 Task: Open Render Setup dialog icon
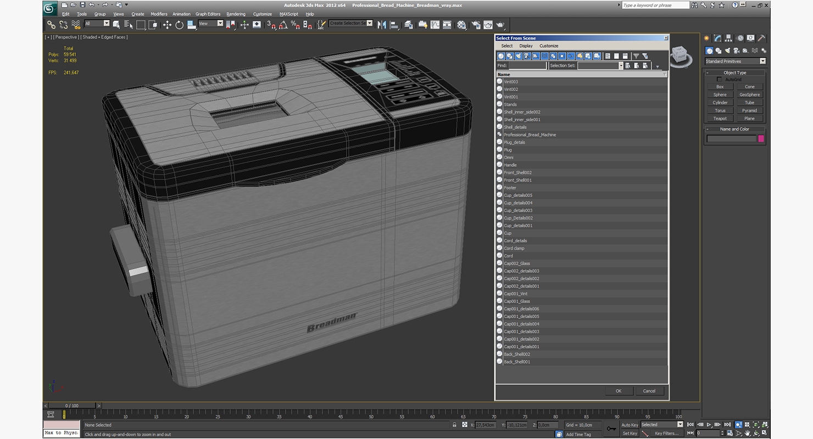coord(475,25)
